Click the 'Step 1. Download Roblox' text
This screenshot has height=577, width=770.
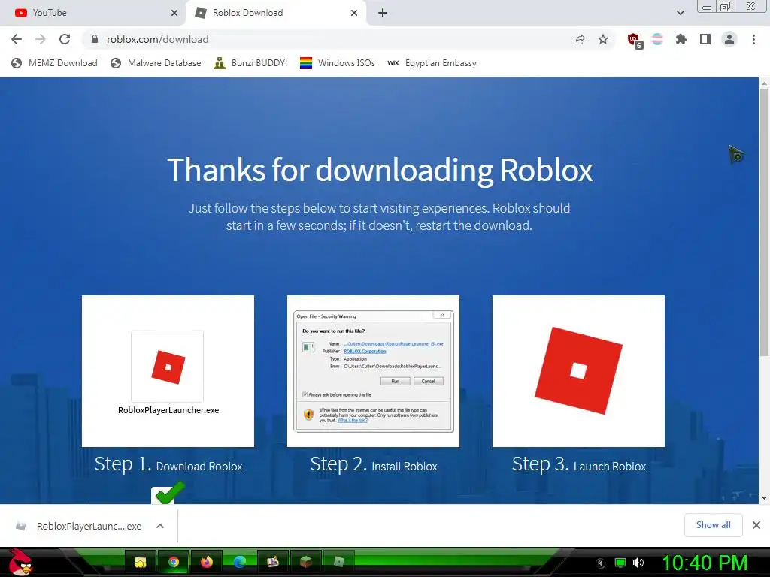point(168,464)
